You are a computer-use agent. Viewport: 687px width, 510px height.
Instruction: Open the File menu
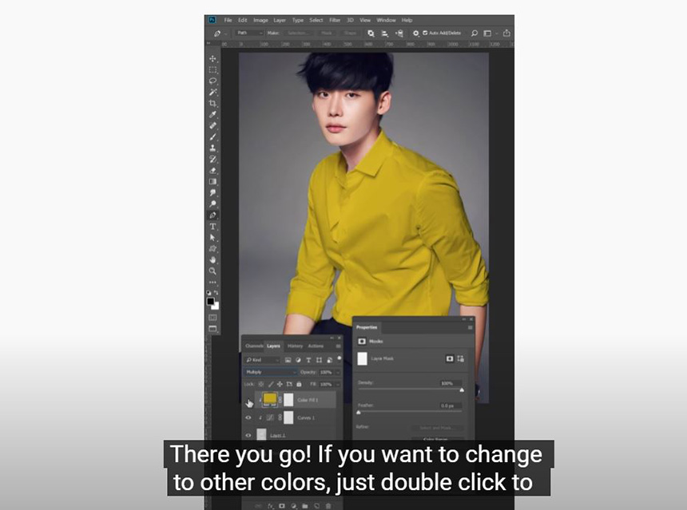[x=228, y=20]
